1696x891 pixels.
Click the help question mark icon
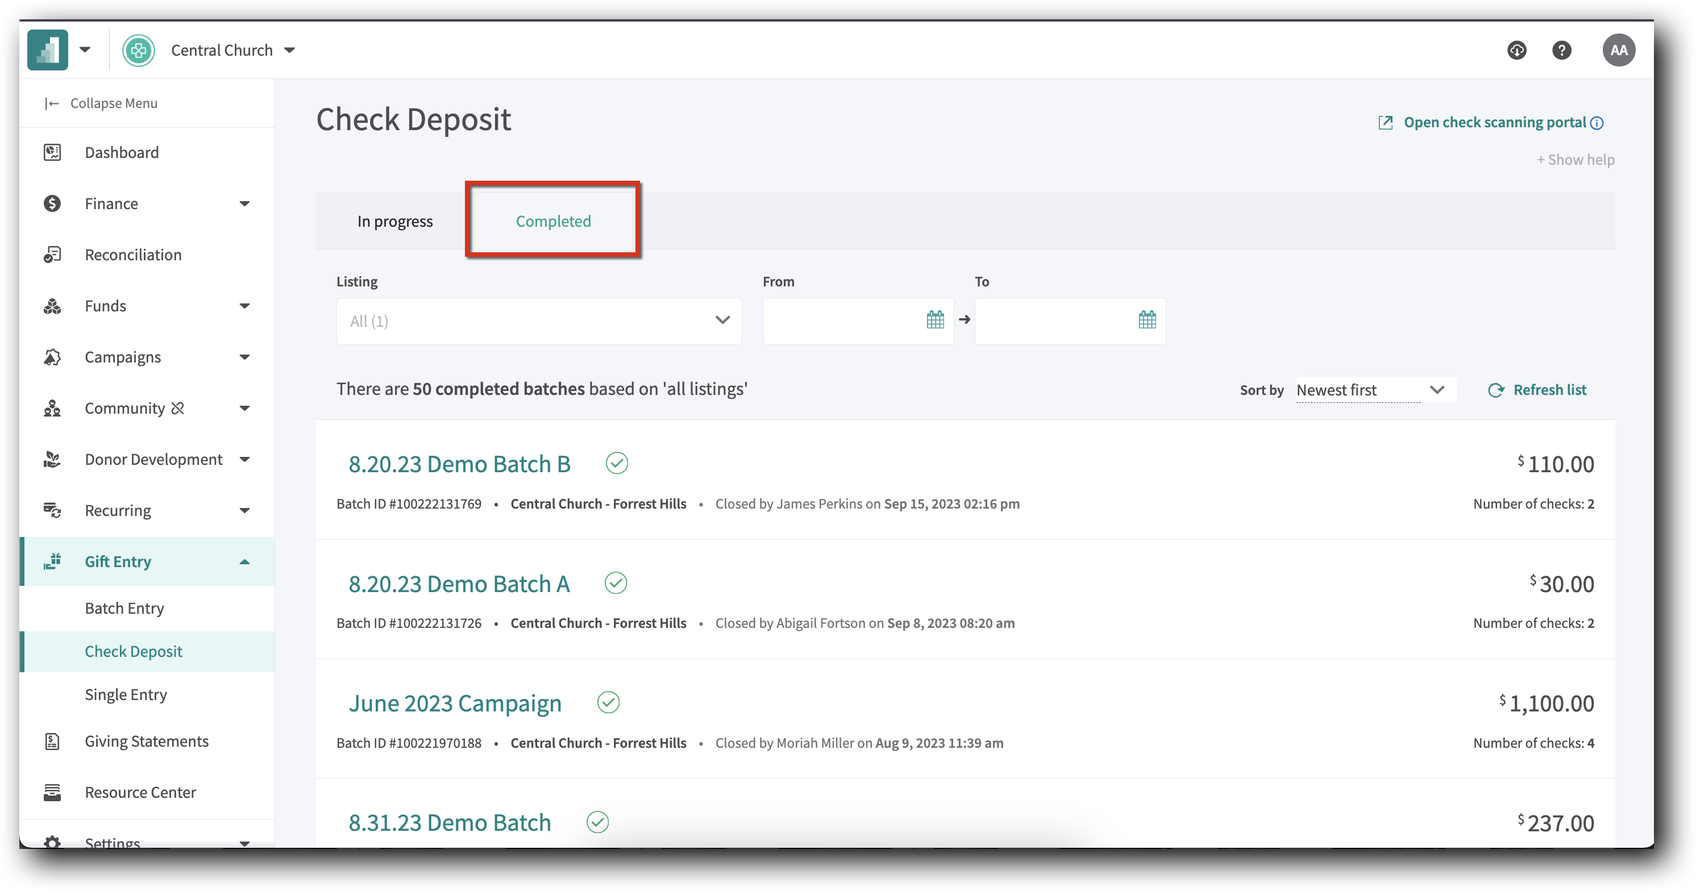point(1561,50)
